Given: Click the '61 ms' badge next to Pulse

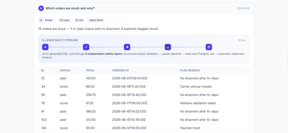Looking at the screenshot, I should [79, 20].
